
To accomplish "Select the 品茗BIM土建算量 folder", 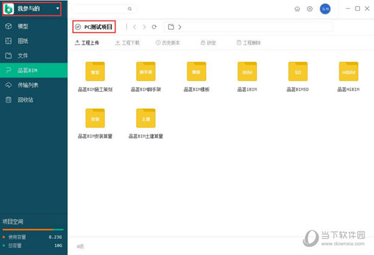I will 146,124.
